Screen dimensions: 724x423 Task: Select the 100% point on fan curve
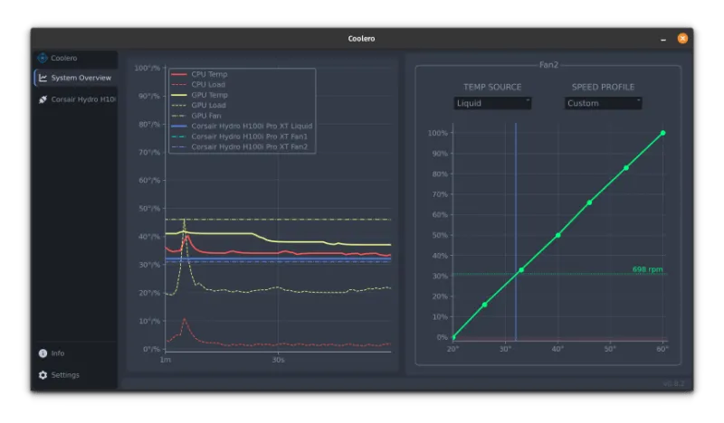(663, 133)
